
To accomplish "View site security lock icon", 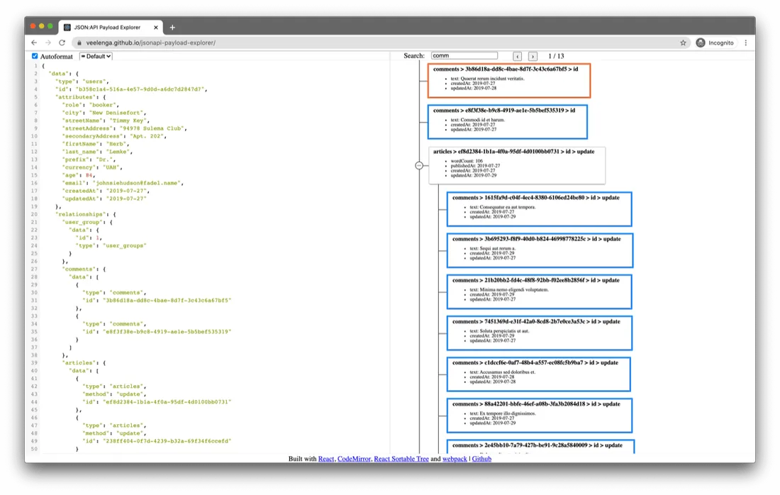I will 79,43.
